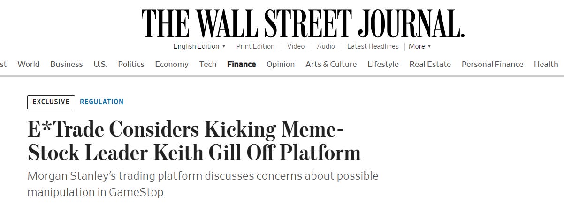
Task: Expand the English Edition dropdown
Action: (x=199, y=46)
